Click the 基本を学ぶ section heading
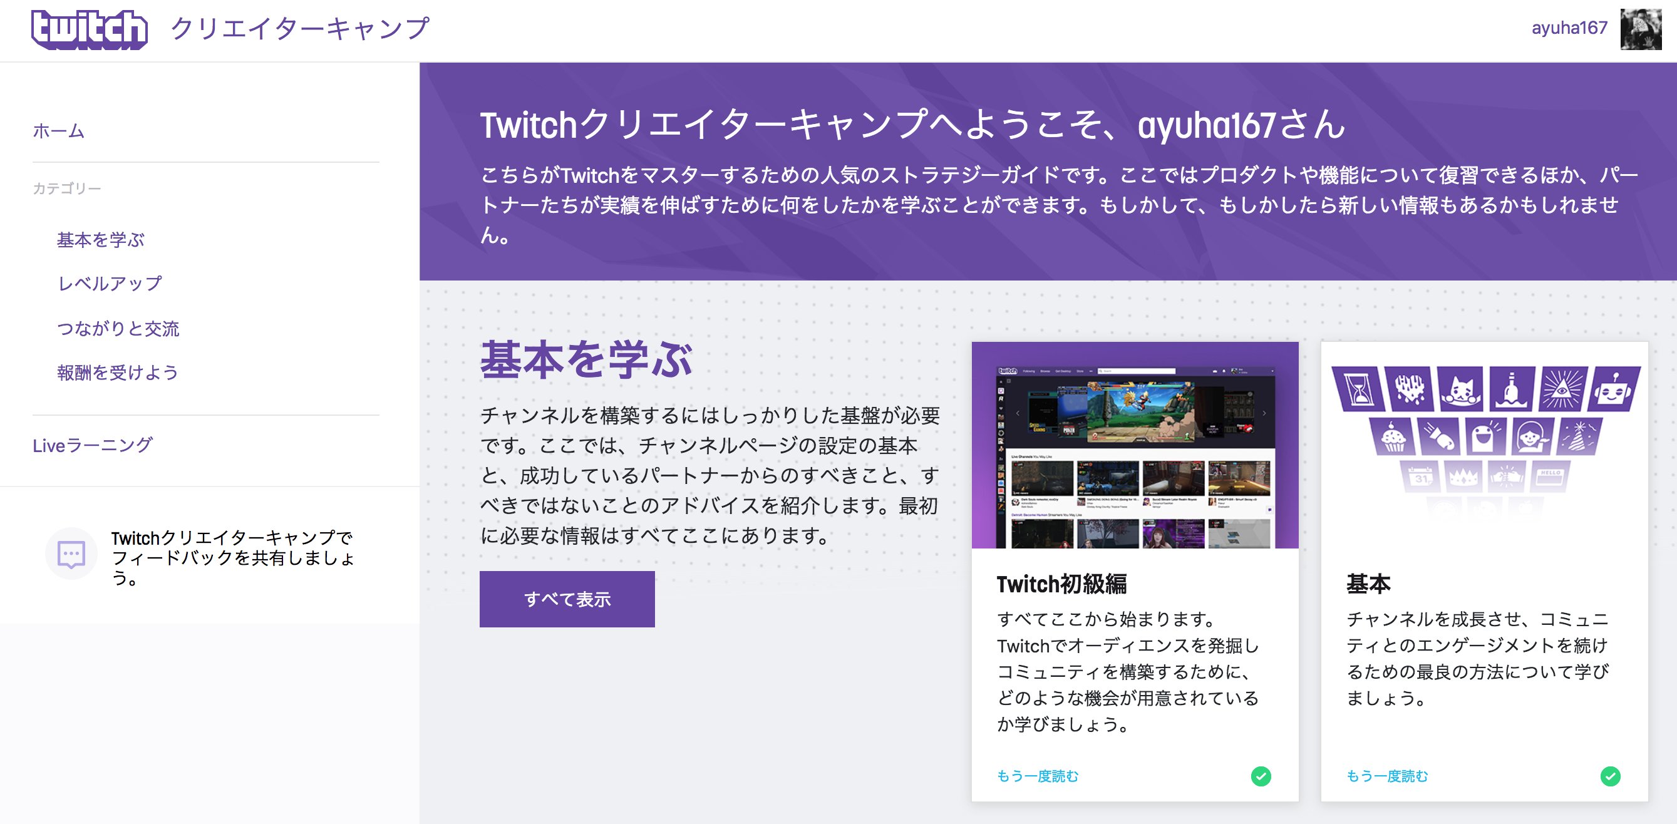This screenshot has height=824, width=1677. [587, 359]
